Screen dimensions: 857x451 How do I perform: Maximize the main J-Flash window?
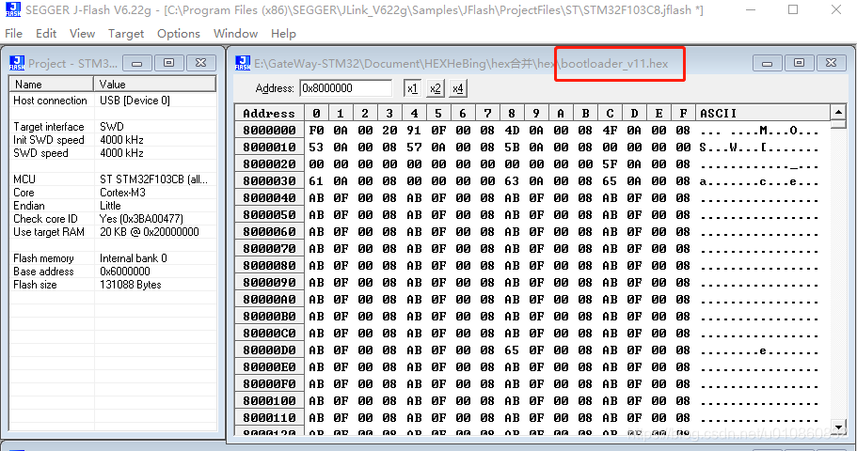[793, 9]
